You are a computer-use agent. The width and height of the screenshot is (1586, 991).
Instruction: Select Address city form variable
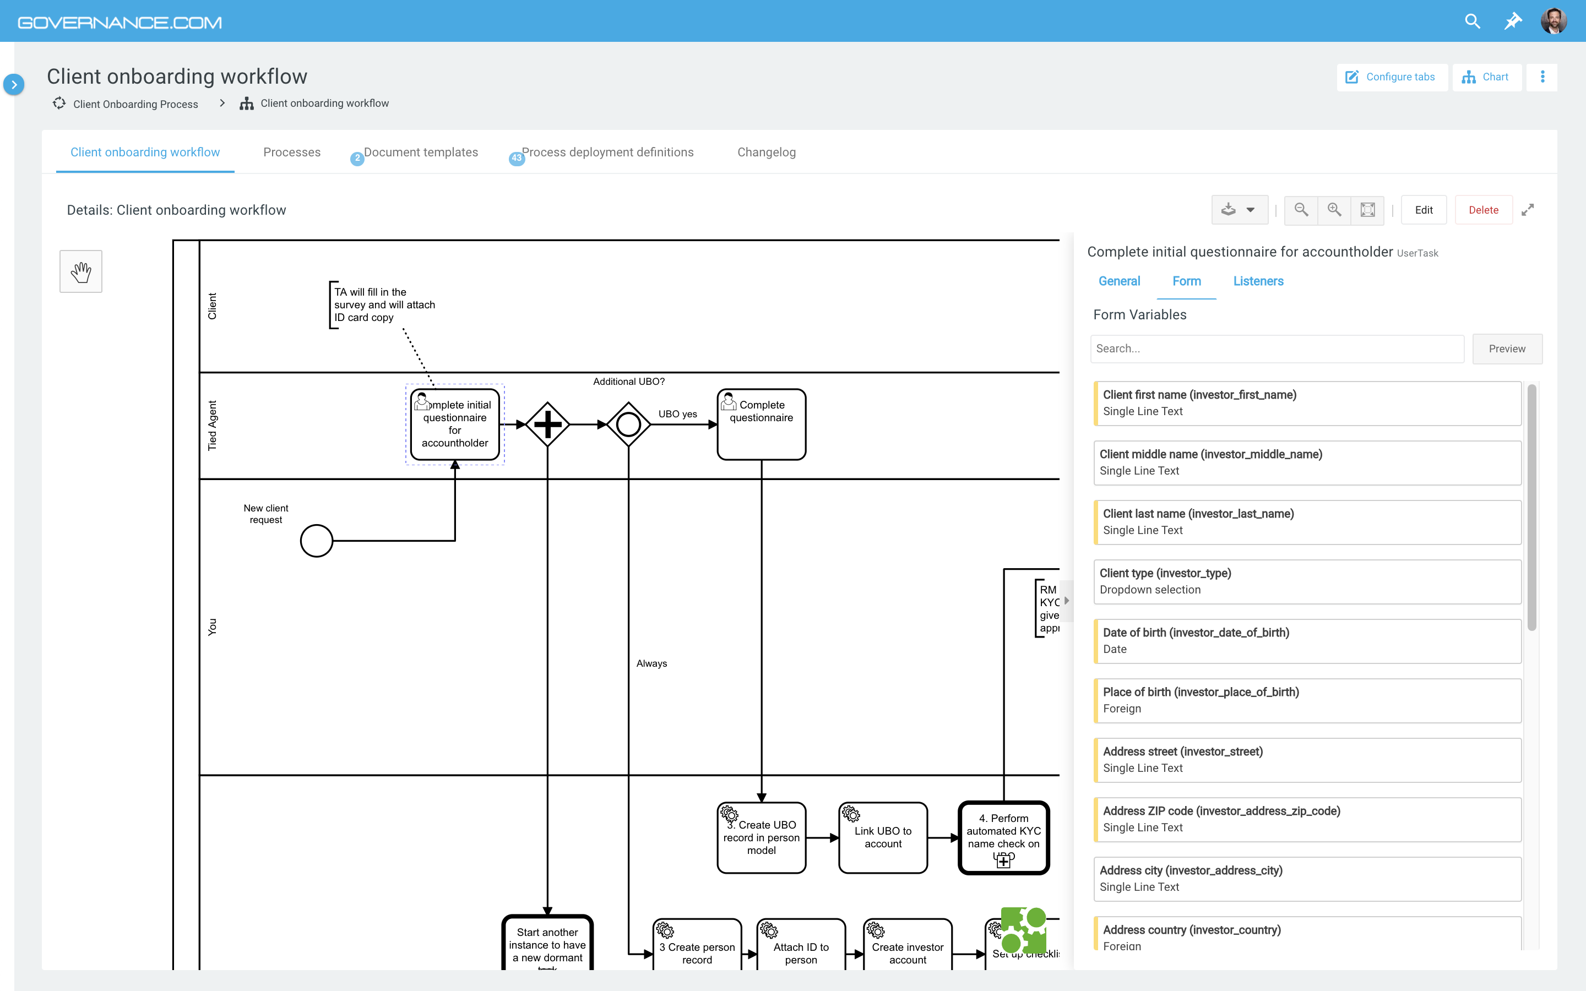[x=1307, y=879]
